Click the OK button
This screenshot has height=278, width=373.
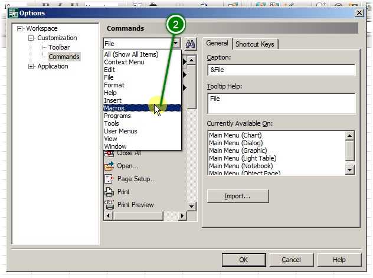pos(243,260)
